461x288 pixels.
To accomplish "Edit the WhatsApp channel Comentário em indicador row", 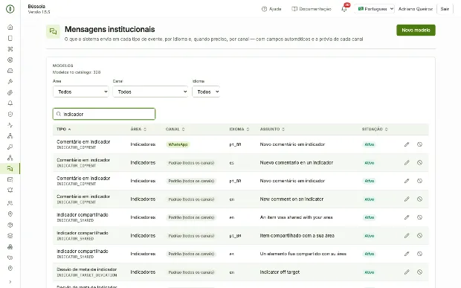I will [407, 144].
